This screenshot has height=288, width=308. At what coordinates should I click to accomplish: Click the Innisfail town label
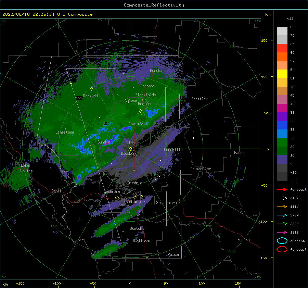(138, 124)
